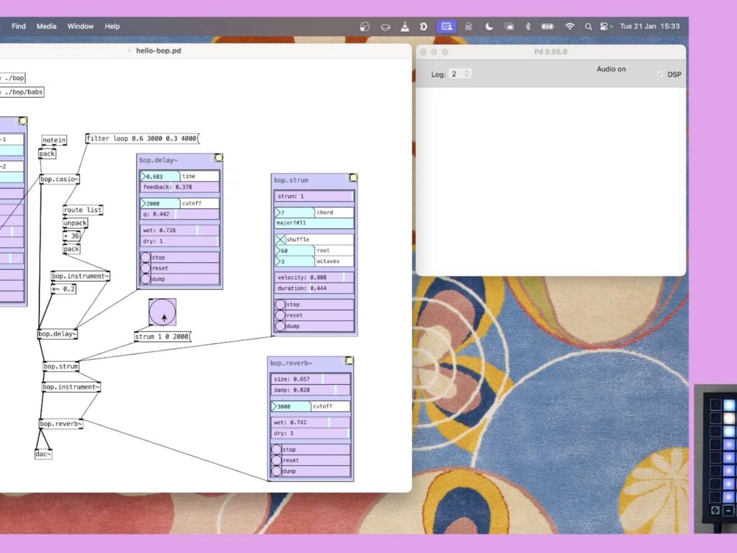737x553 pixels.
Task: Click the Bluetooth icon in menu bar
Action: click(x=527, y=26)
